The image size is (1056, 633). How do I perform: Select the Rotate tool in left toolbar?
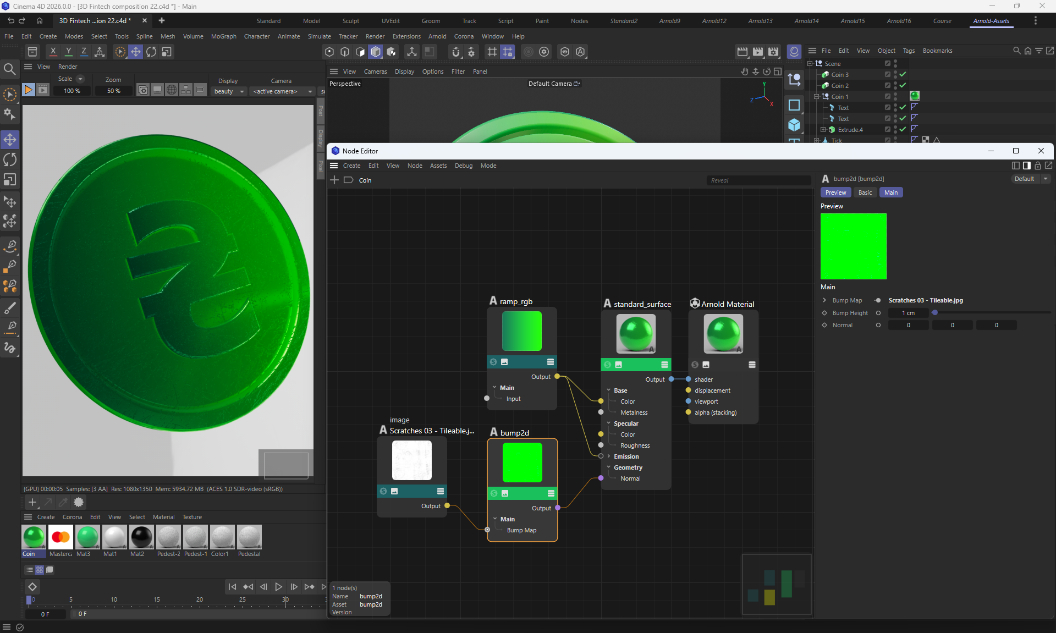click(x=10, y=159)
